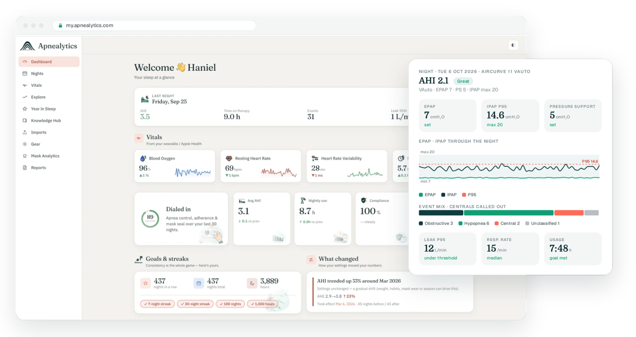Click the Time on therapy 9.0 h value
The width and height of the screenshot is (636, 337).
(x=232, y=117)
